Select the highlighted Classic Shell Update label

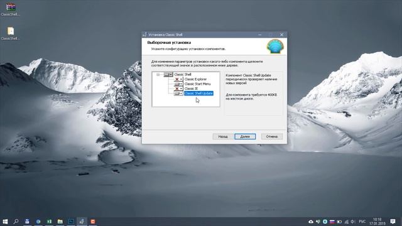tap(198, 94)
